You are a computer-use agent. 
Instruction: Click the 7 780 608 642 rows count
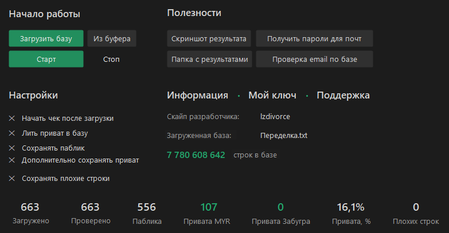[196, 155]
